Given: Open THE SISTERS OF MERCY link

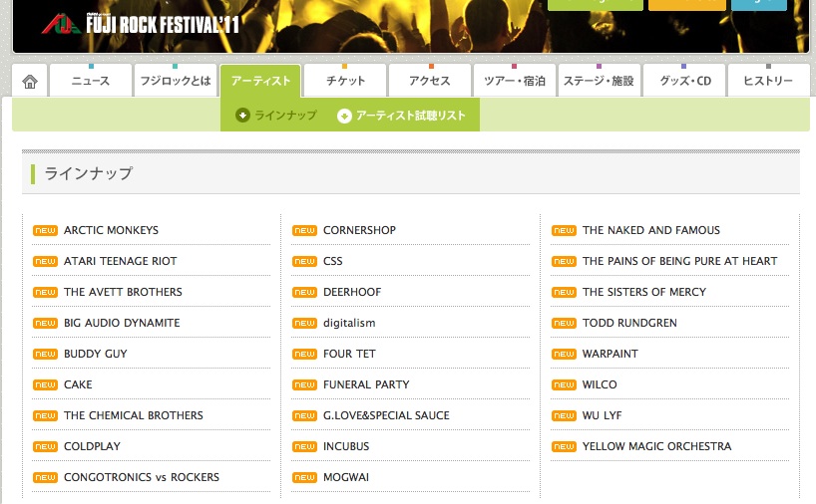Looking at the screenshot, I should [644, 292].
